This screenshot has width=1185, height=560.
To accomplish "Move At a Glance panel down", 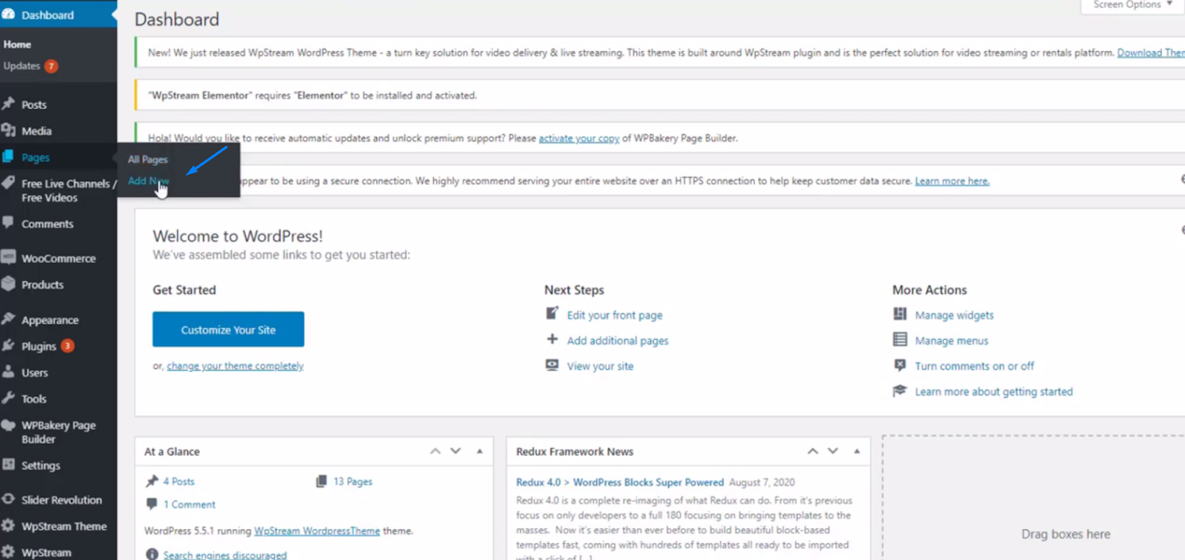I will point(455,451).
